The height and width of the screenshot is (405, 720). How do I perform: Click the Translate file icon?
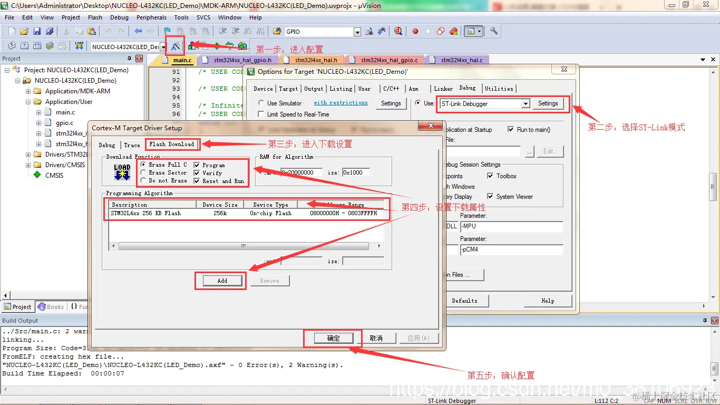pos(12,46)
